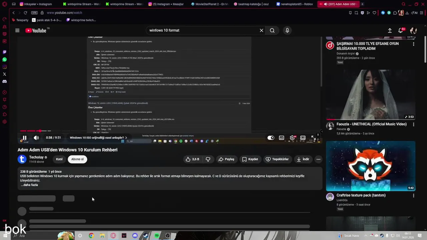
Task: Open the Donanım Arşivi channel avatar
Action: click(330, 45)
